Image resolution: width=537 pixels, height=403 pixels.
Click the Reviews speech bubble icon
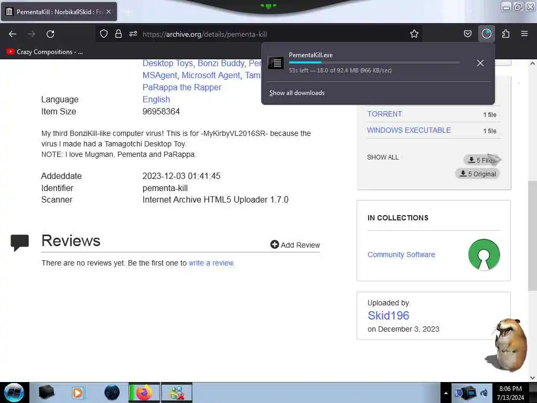19,242
